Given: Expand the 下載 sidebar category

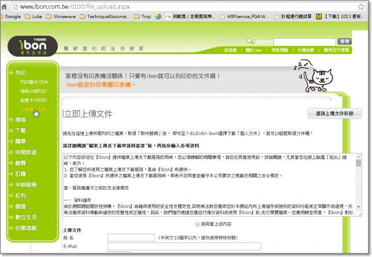Looking at the screenshot, I should 20,131.
